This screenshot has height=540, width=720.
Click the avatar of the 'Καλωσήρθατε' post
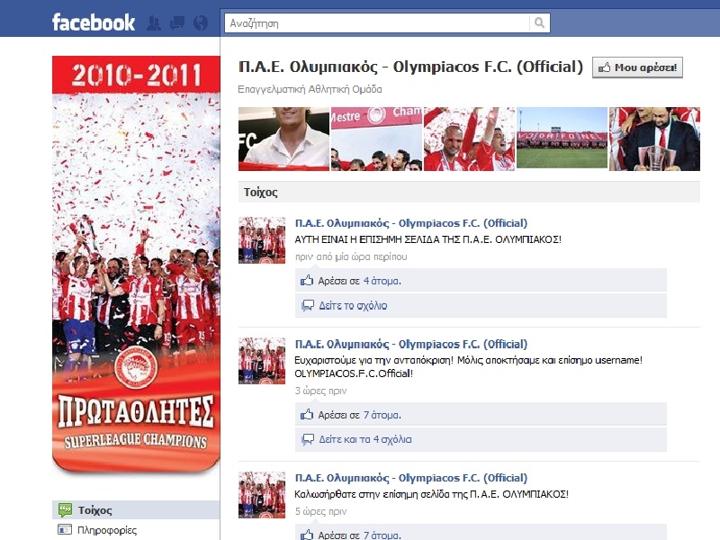(x=262, y=495)
